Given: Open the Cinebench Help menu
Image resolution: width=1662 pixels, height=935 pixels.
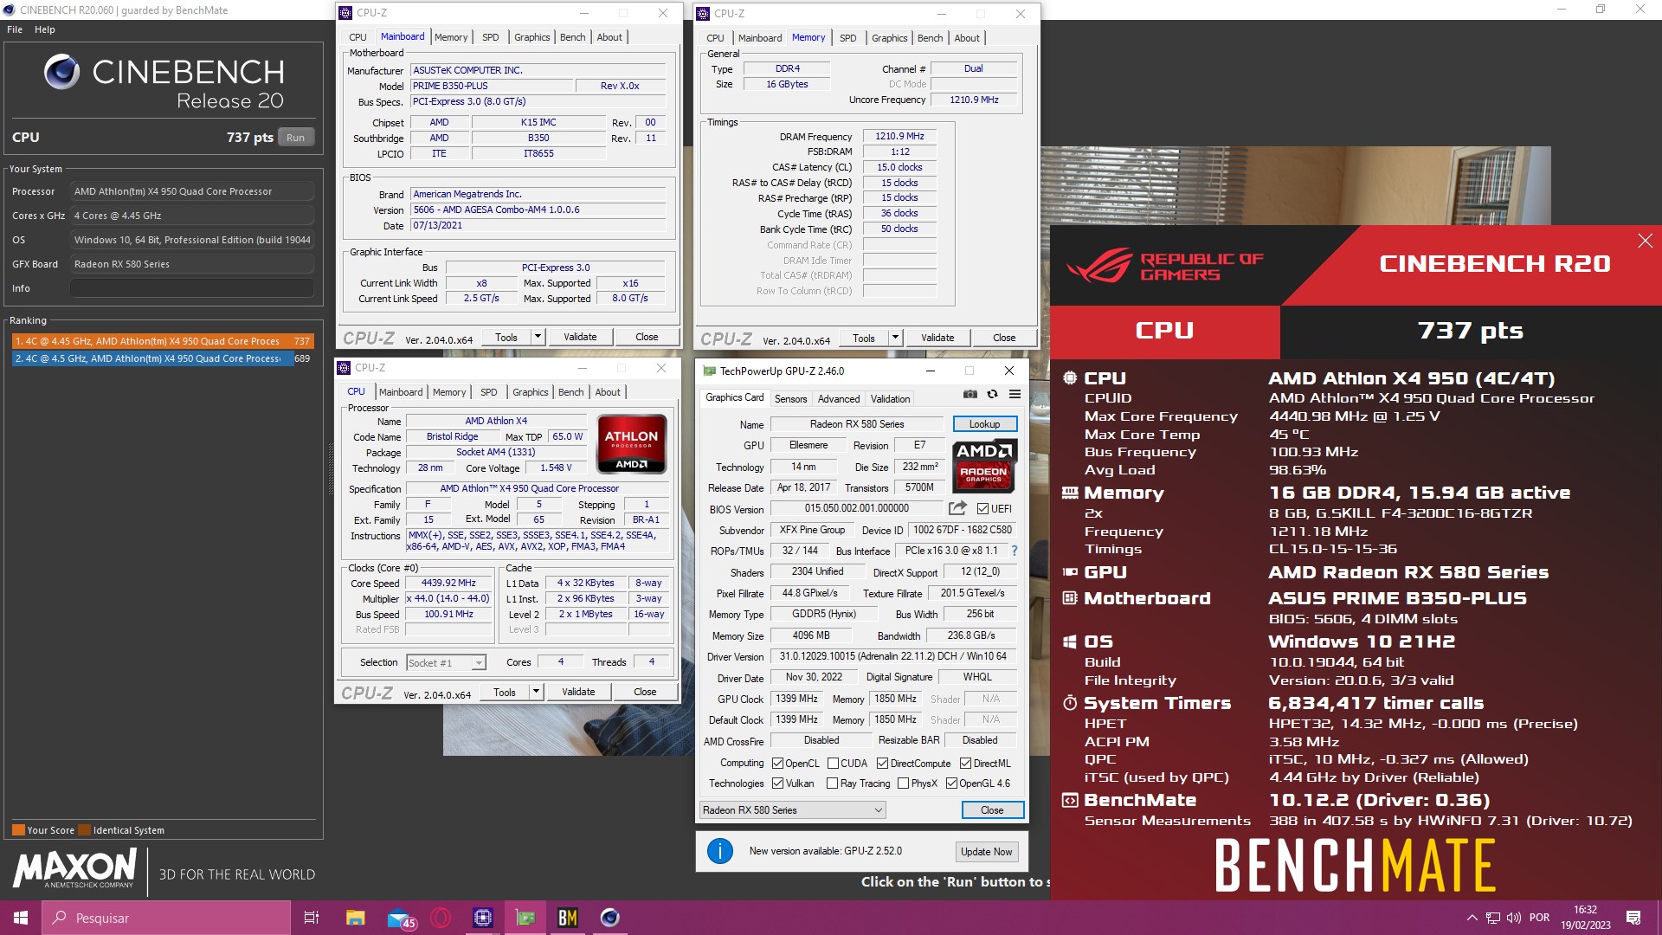Looking at the screenshot, I should [x=45, y=29].
